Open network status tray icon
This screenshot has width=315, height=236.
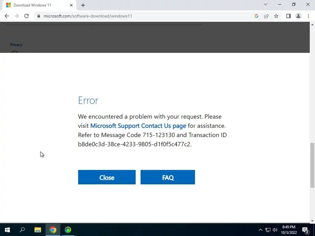(268, 230)
